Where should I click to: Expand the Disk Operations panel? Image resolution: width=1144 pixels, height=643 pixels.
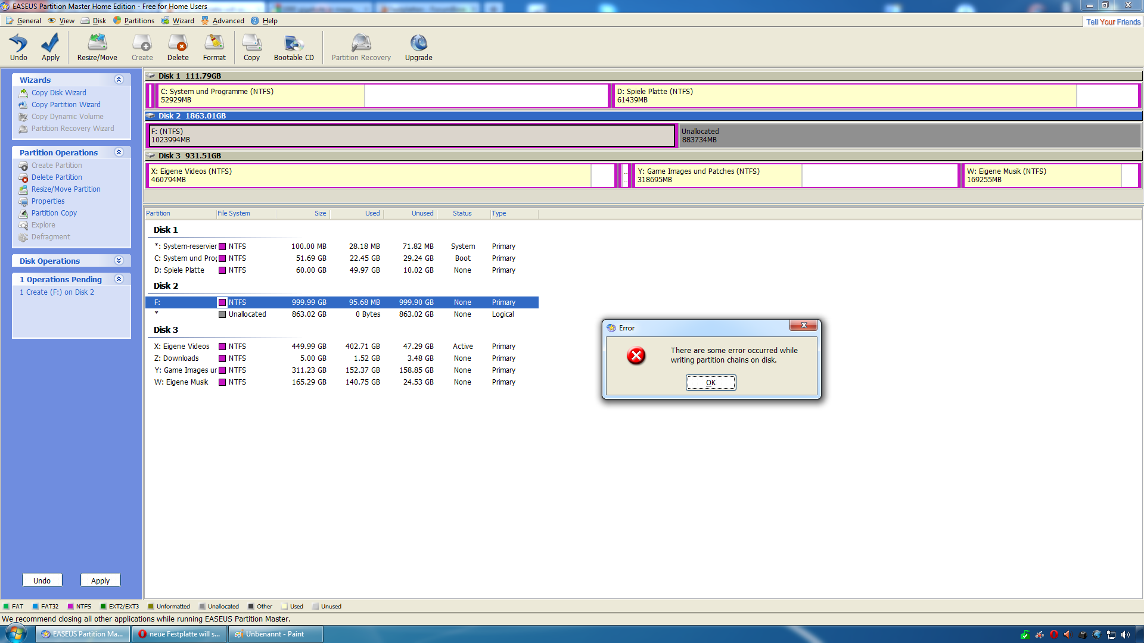(x=119, y=261)
